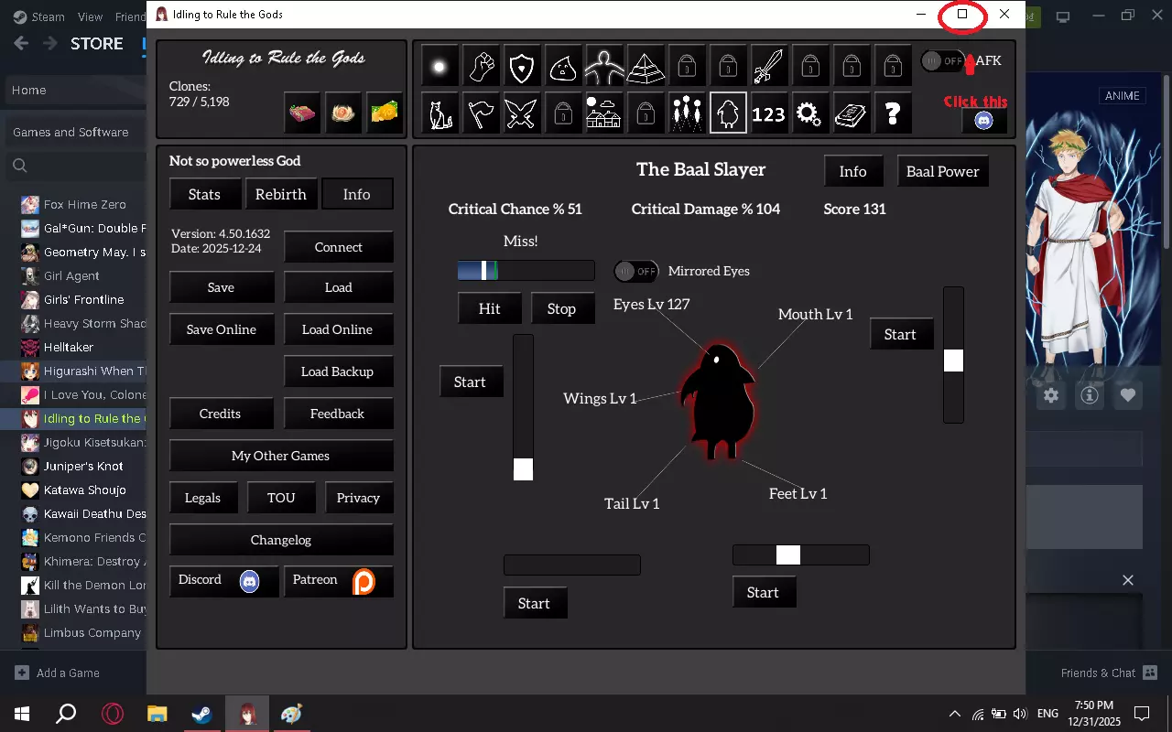Click Add a Game in Steam
The width and height of the screenshot is (1172, 732).
tap(58, 673)
